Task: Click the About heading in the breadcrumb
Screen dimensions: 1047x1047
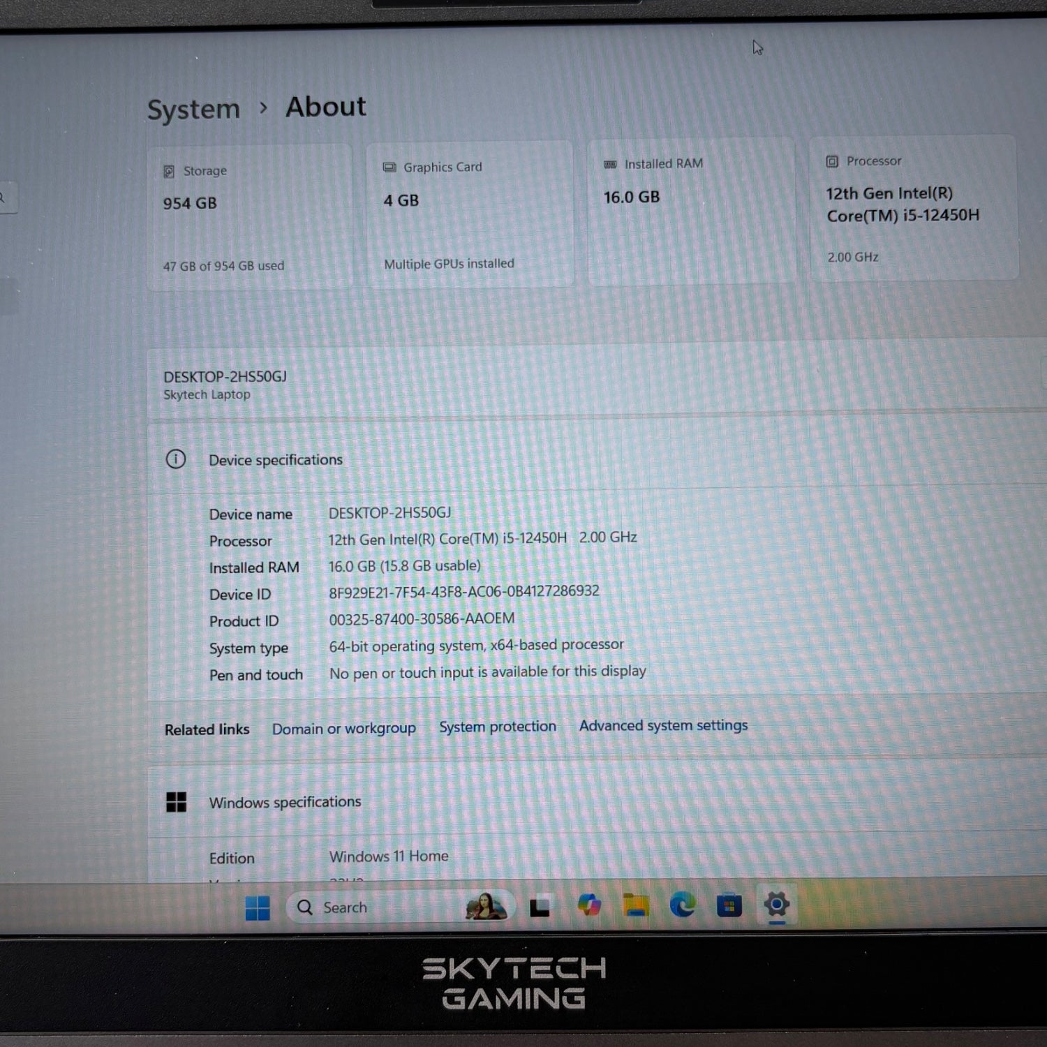Action: pos(326,107)
